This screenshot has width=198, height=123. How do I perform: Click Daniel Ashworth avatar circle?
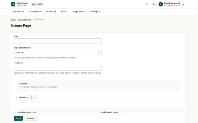click(161, 4)
